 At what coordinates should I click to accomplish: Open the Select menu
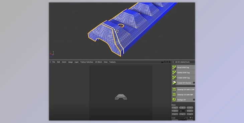tap(64, 62)
